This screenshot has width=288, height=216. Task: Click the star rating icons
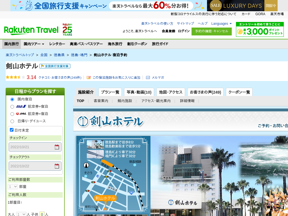click(15, 77)
